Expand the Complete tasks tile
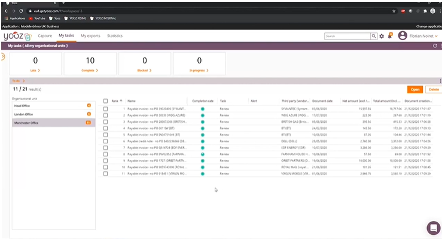442x239 pixels. coord(90,71)
